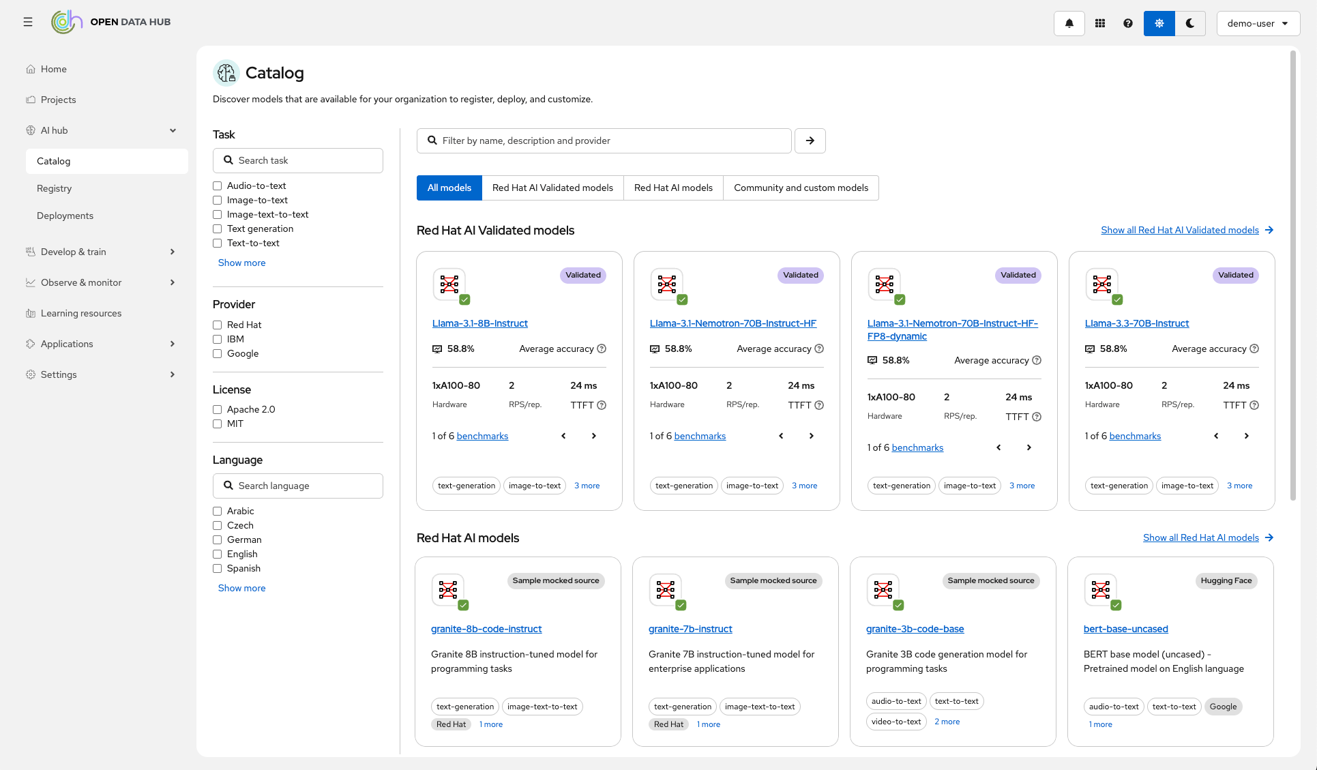
Task: Switch to dark theme moon icon
Action: click(x=1189, y=23)
